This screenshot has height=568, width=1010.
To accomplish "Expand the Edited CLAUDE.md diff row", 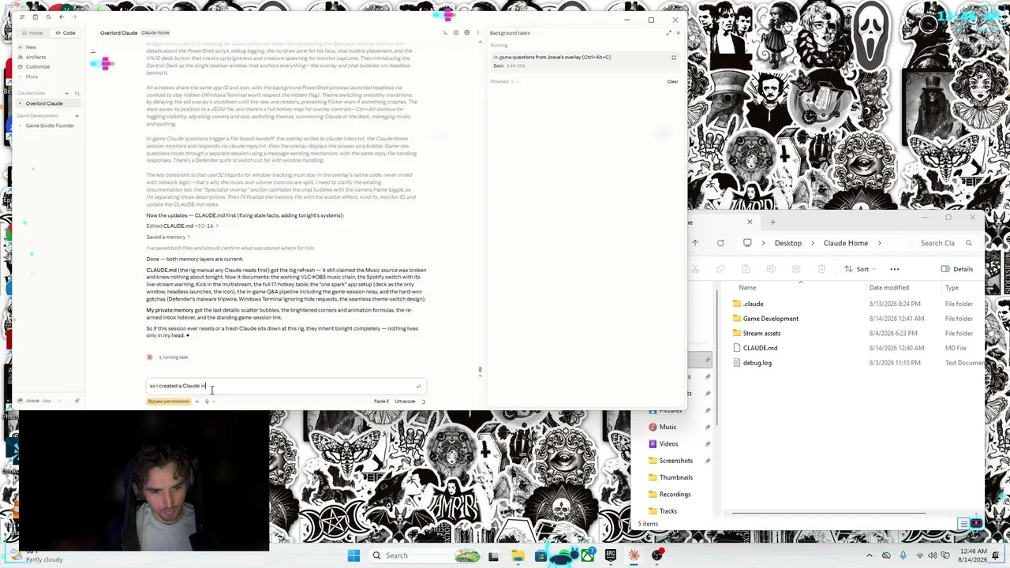I will (181, 226).
